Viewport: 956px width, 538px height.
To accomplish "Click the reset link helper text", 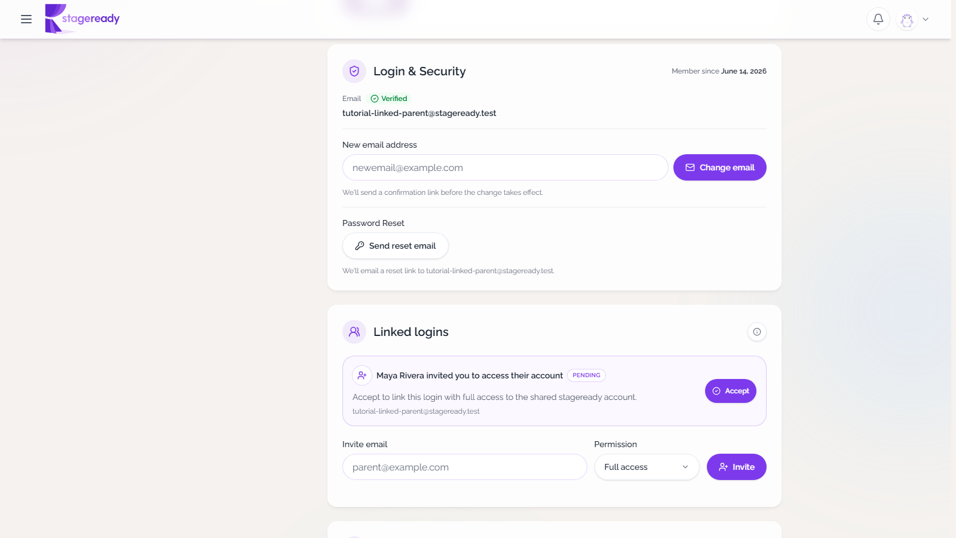I will (x=448, y=271).
